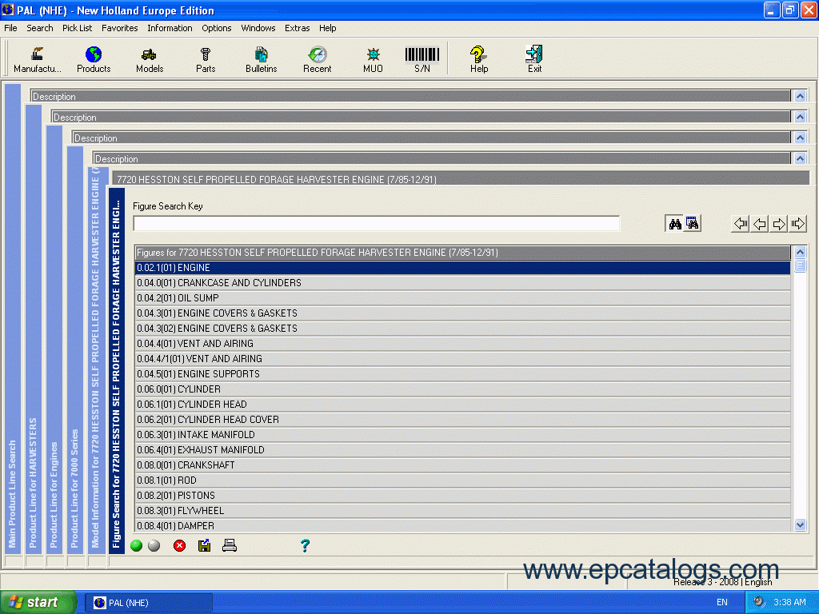The image size is (819, 614).
Task: Click the save floppy disk icon
Action: point(204,545)
